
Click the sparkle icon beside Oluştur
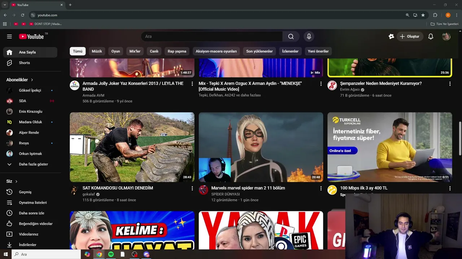point(391,36)
